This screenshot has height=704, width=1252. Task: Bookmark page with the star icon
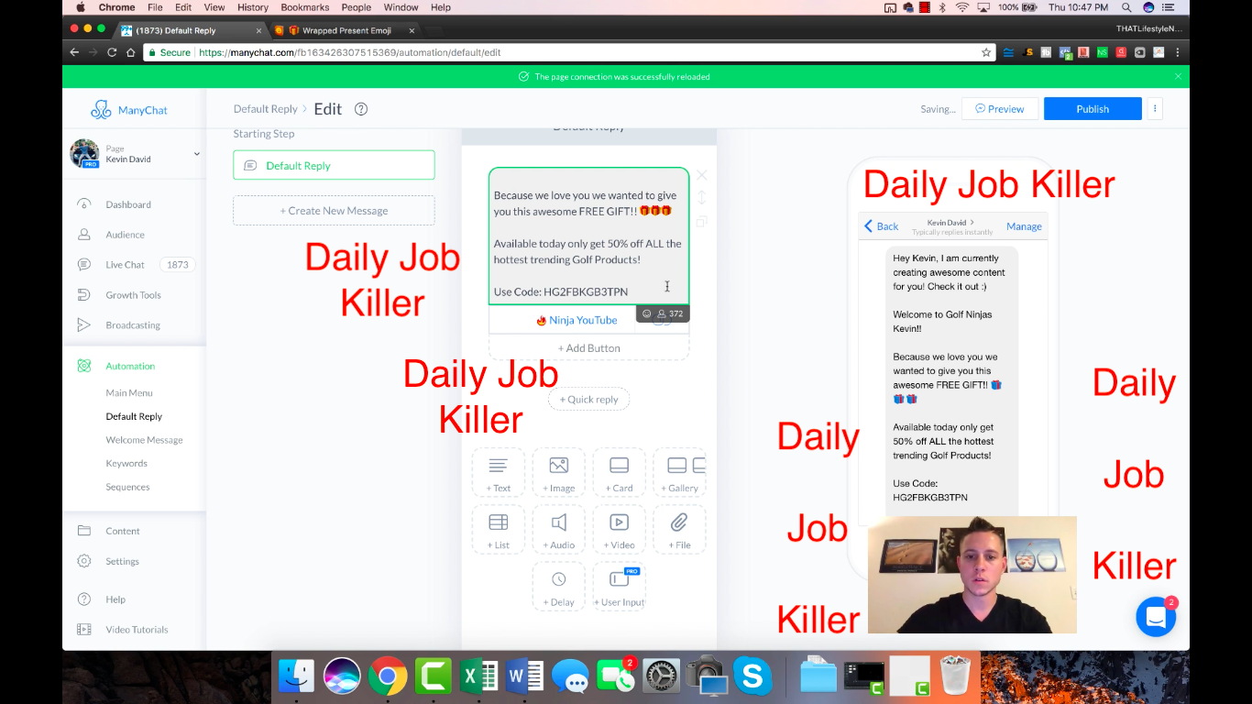[986, 52]
